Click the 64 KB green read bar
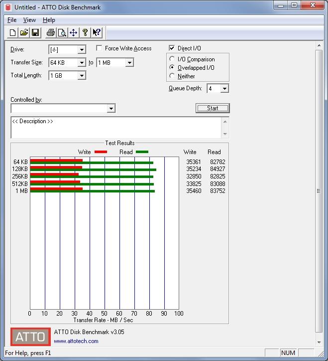Viewport: 328px width, 361px height. (92, 163)
